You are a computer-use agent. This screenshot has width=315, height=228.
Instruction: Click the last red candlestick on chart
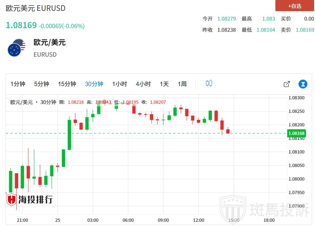(x=228, y=131)
